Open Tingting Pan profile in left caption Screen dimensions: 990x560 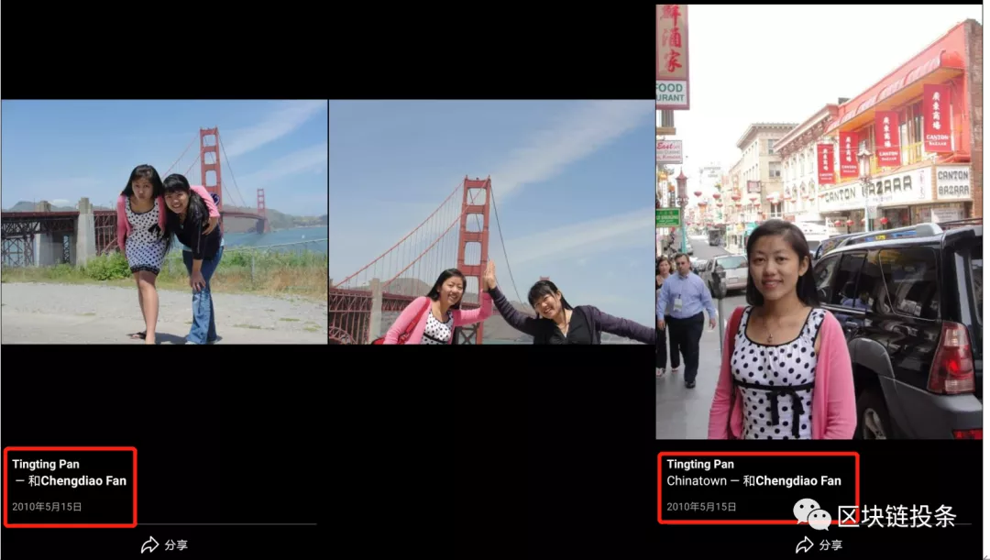[46, 464]
